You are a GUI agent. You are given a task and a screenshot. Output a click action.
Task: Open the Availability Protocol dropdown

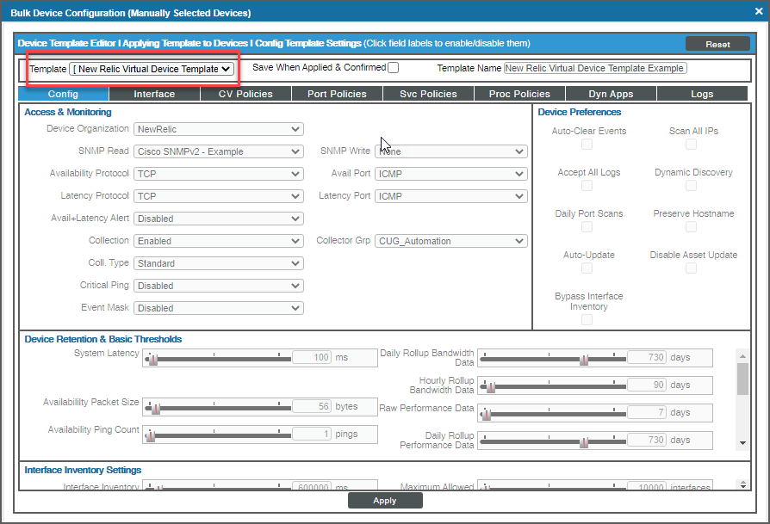click(x=219, y=174)
